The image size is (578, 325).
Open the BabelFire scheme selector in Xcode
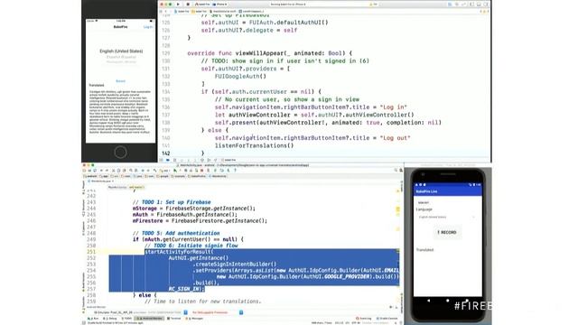[202, 4]
